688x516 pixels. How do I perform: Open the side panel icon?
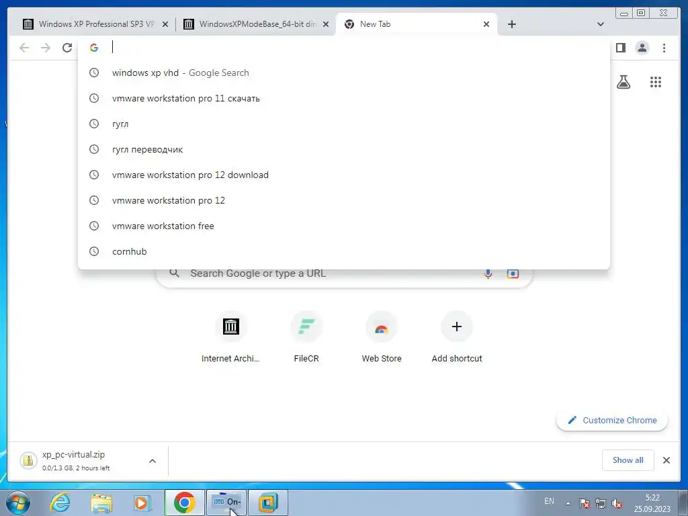620,48
